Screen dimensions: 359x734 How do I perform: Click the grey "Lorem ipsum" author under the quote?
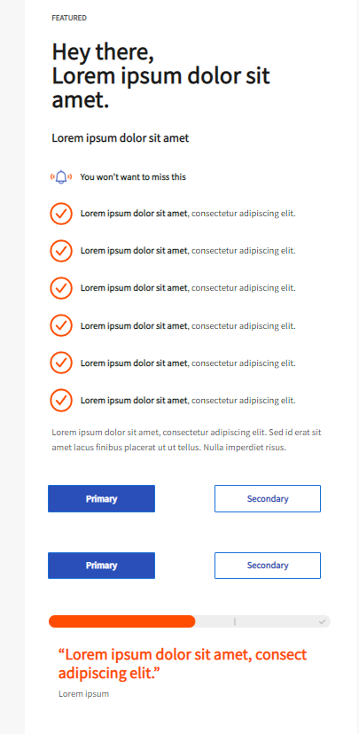84,694
